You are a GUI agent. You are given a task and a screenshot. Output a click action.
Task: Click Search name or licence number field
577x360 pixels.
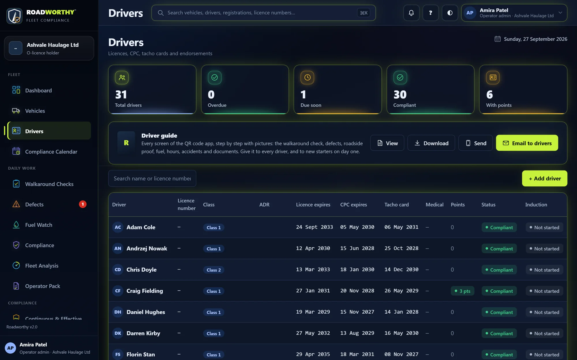pyautogui.click(x=152, y=178)
